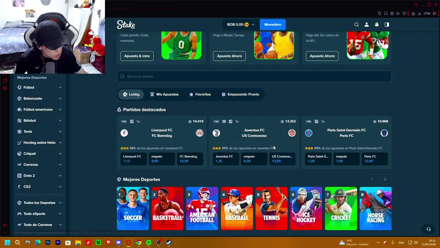This screenshot has width=440, height=248.
Task: Show next sports with the right arrow
Action: click(385, 179)
